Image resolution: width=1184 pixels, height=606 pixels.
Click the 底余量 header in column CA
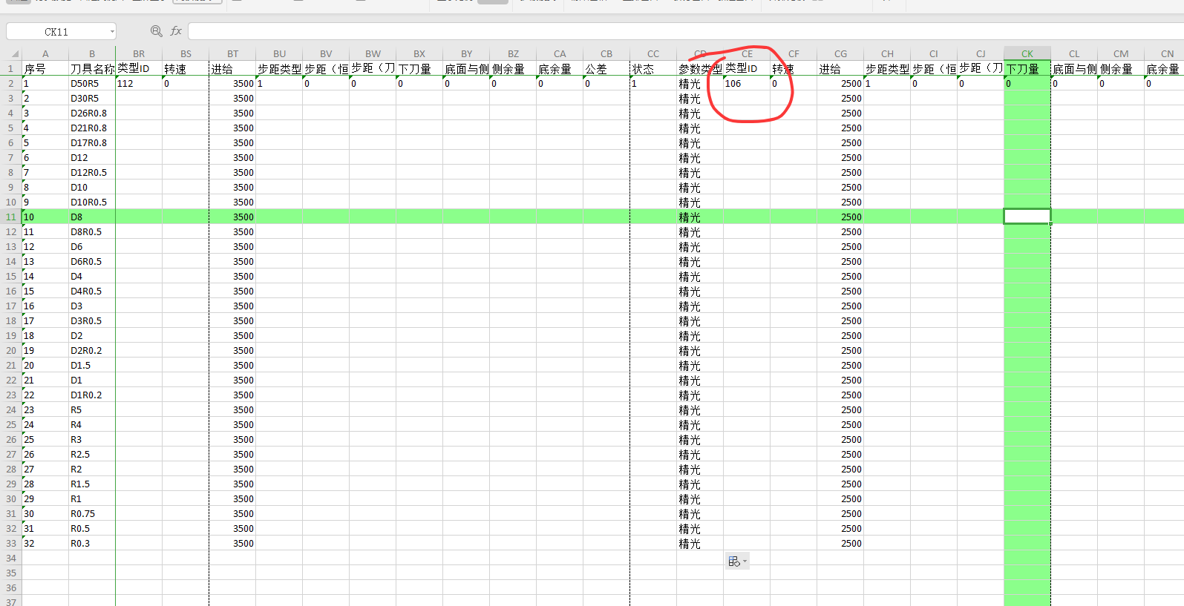point(560,68)
